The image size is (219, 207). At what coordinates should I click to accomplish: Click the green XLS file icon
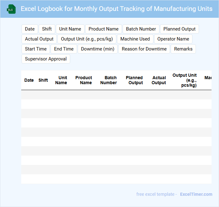tap(11, 9)
